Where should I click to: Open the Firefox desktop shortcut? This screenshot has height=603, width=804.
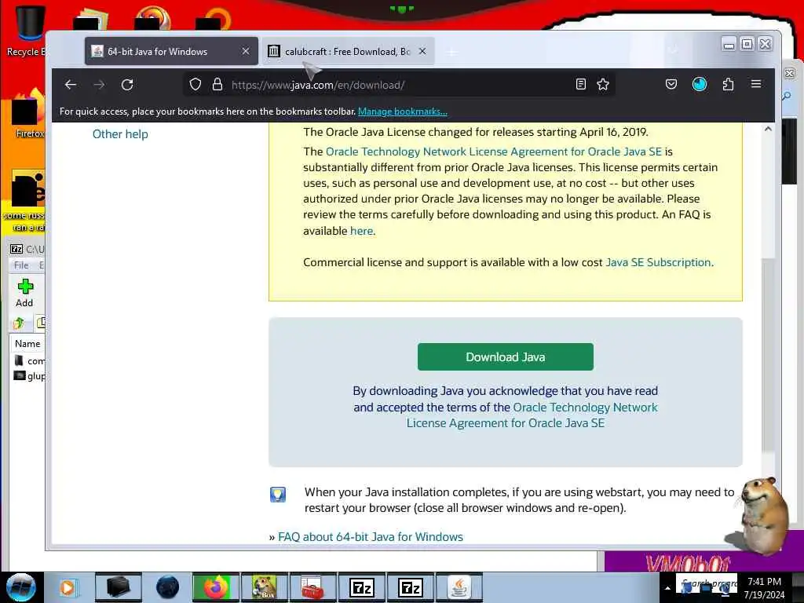[x=27, y=114]
